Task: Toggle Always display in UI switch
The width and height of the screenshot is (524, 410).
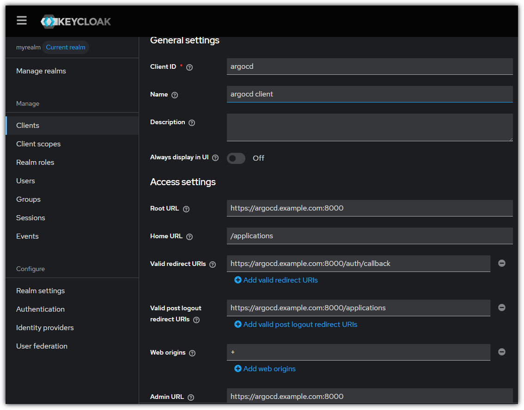Action: (236, 158)
